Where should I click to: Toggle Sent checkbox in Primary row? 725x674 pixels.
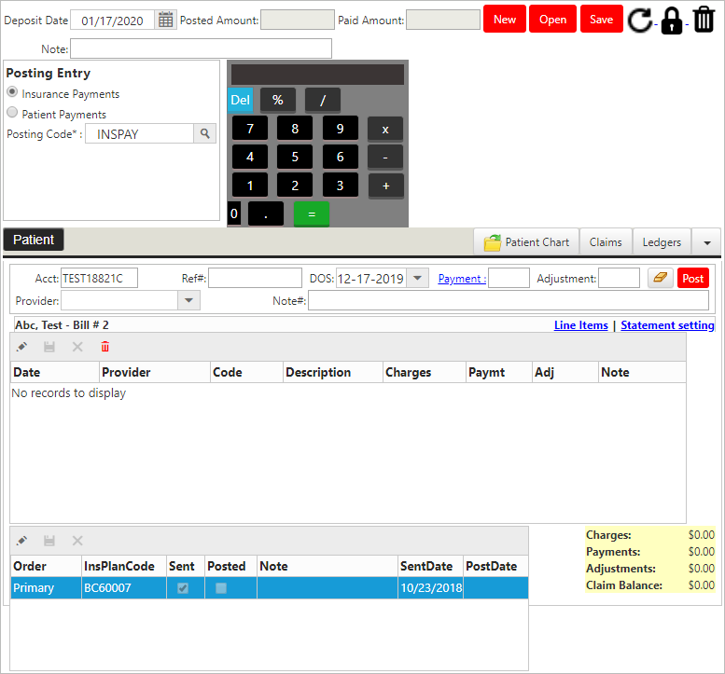(x=183, y=588)
